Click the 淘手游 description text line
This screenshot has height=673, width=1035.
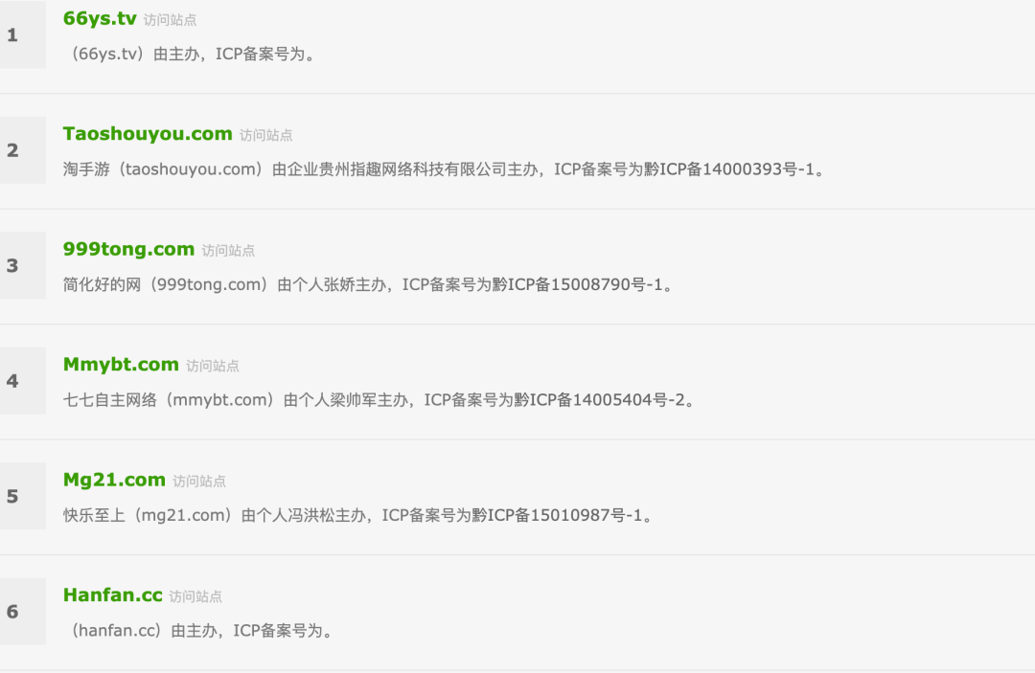[x=445, y=169]
